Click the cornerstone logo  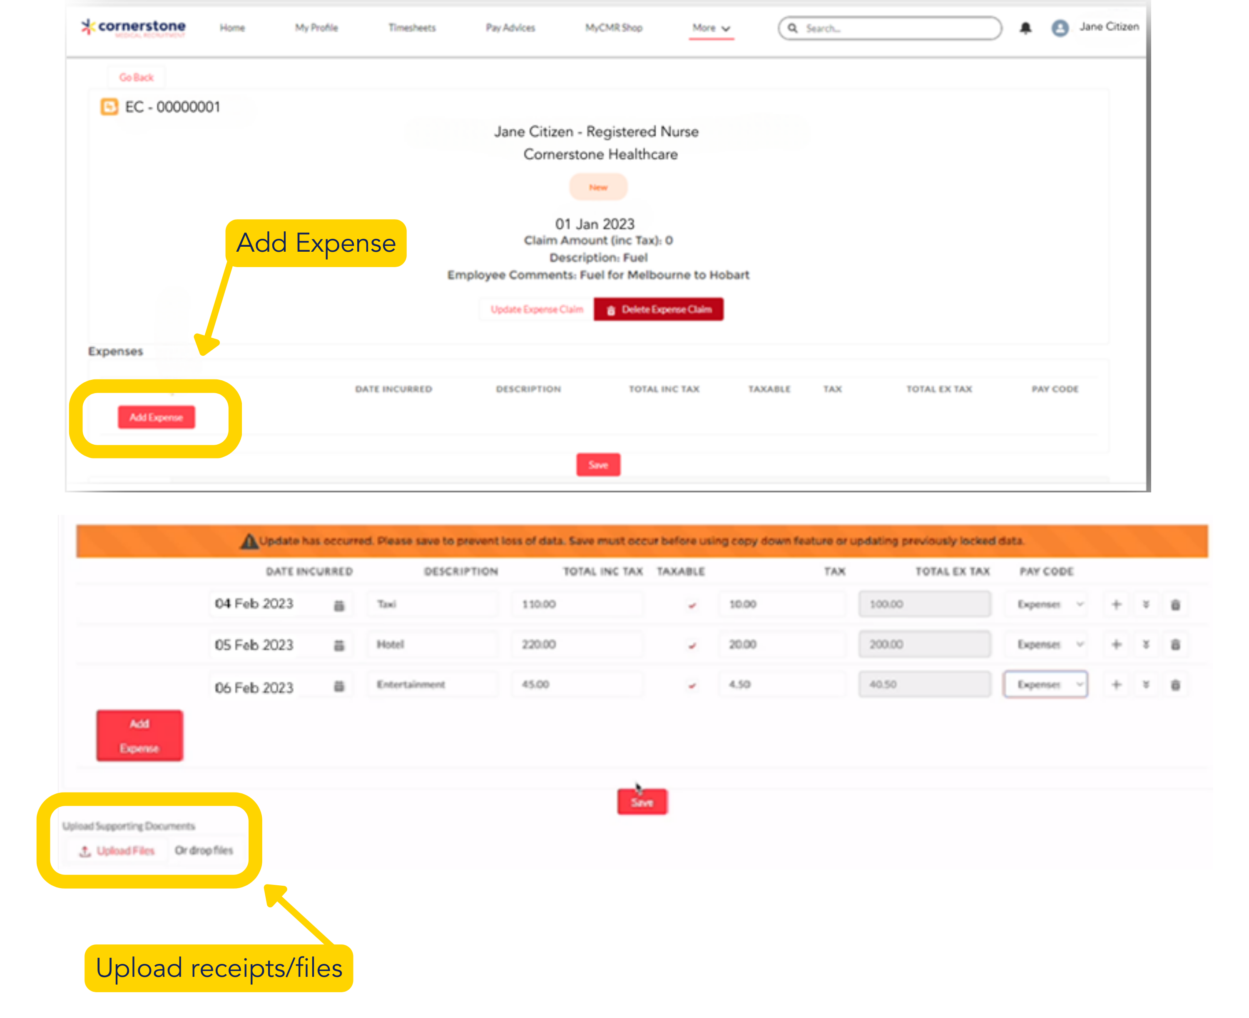(134, 27)
